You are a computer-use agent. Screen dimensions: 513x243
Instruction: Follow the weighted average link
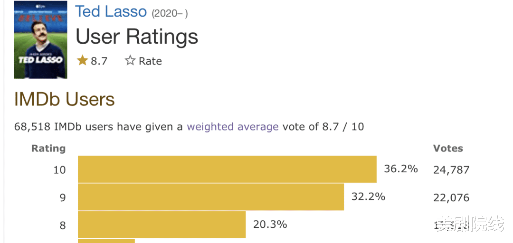point(232,127)
